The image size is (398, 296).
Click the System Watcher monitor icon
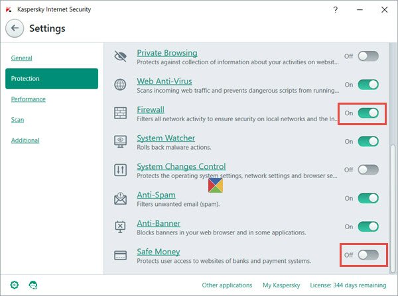[x=120, y=142]
